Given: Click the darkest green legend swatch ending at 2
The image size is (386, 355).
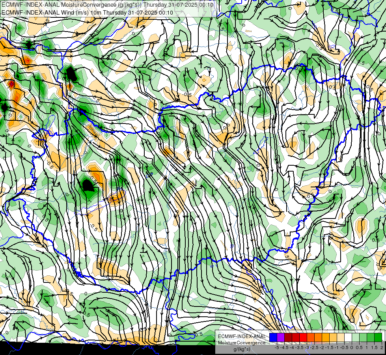Looking at the screenshot, I should 378,337.
